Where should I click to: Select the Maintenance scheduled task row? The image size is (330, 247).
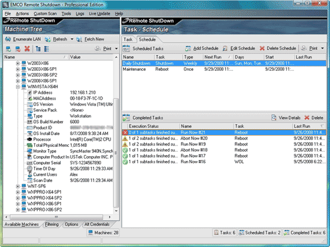point(224,69)
